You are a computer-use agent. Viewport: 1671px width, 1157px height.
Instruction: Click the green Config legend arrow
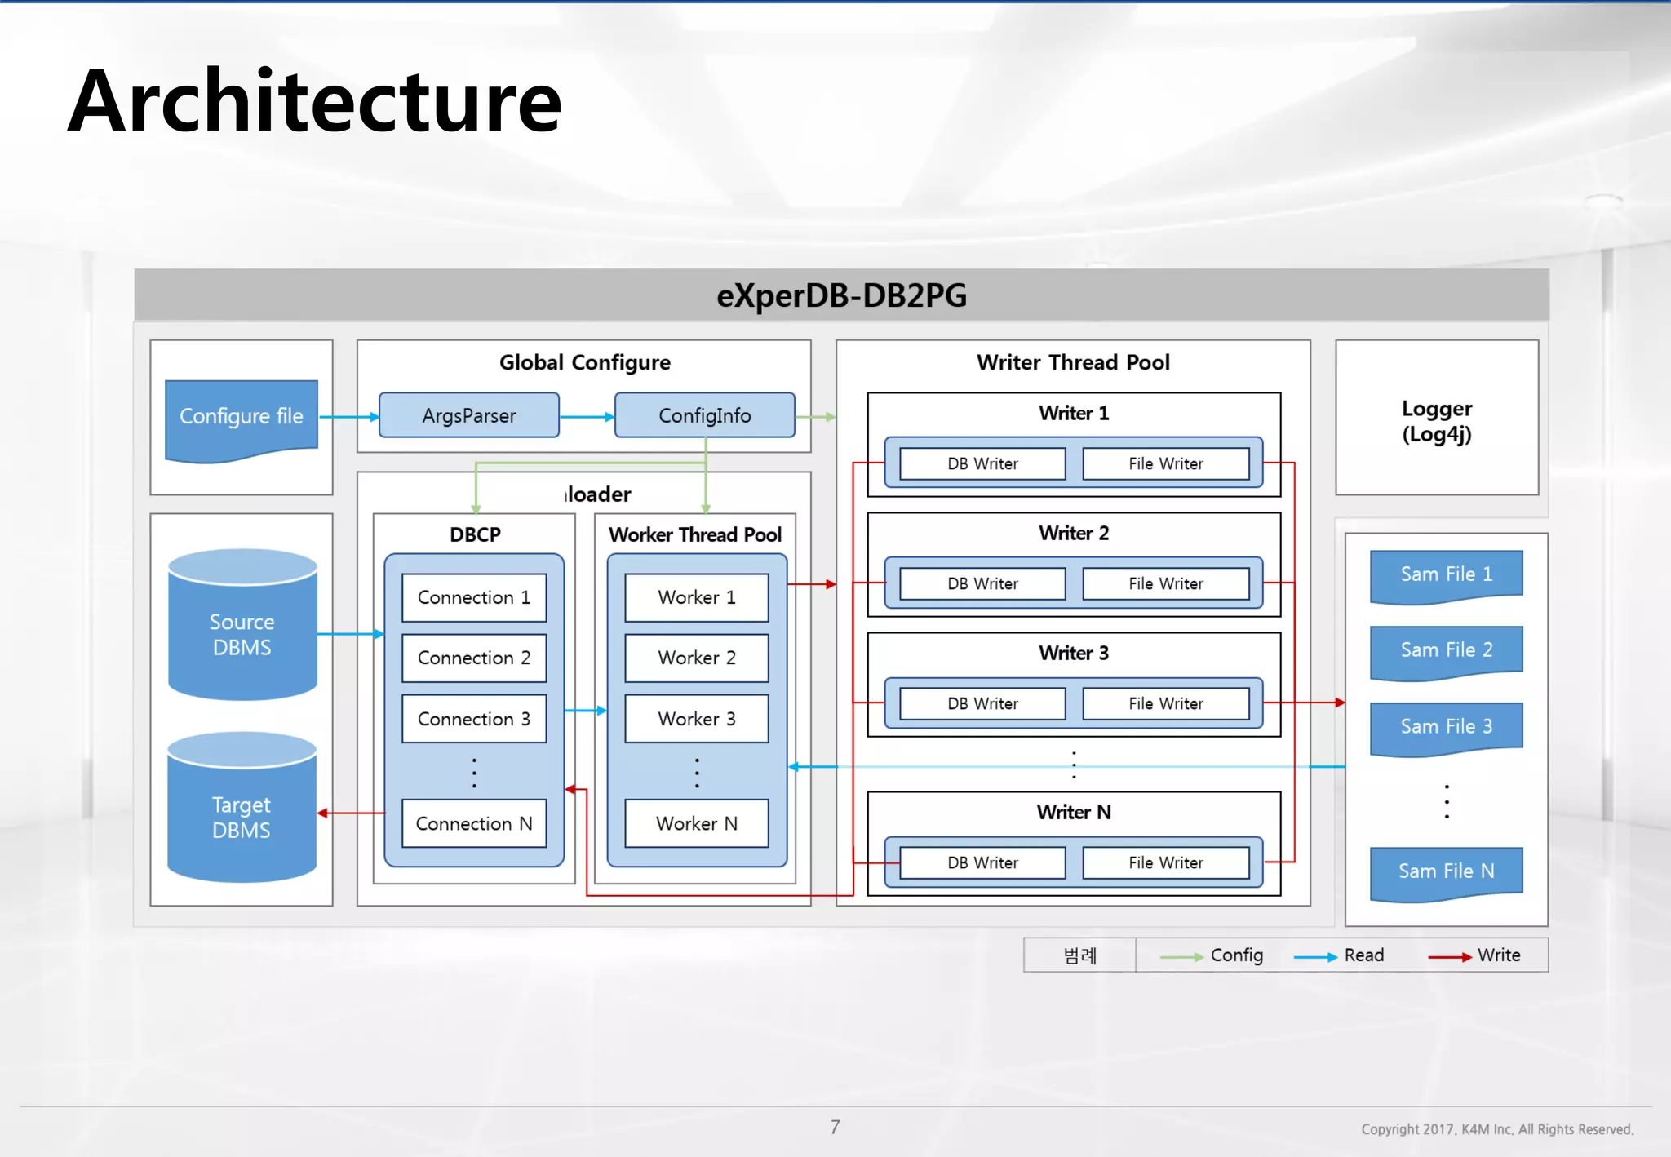[1181, 956]
